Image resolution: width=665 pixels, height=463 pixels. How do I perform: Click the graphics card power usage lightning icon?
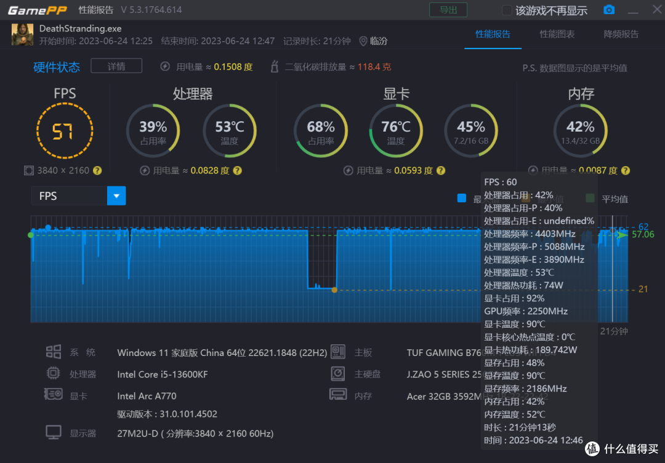pyautogui.click(x=348, y=170)
